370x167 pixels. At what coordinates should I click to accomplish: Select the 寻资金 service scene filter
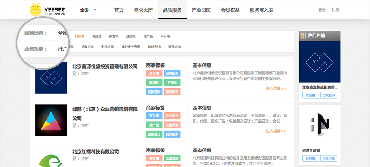pyautogui.click(x=97, y=36)
